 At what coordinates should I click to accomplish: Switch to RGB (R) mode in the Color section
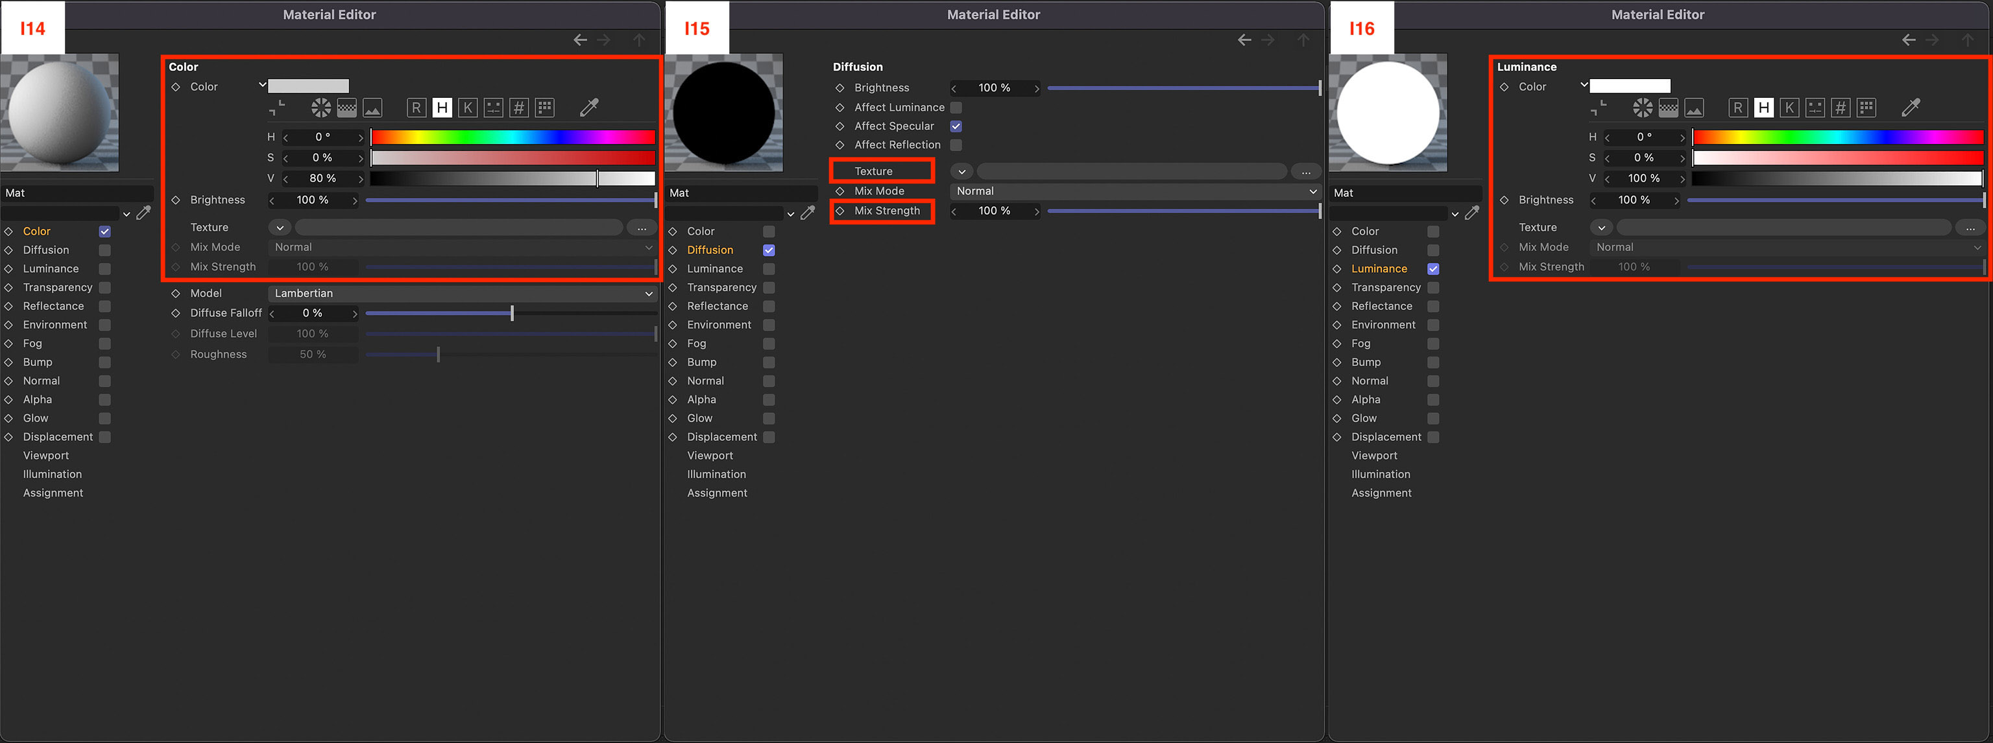(417, 108)
